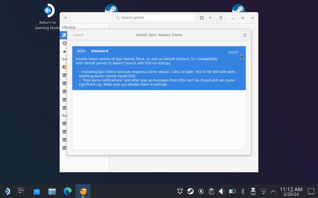Open the volume control tray icon
318x198 pixels.
point(222,191)
